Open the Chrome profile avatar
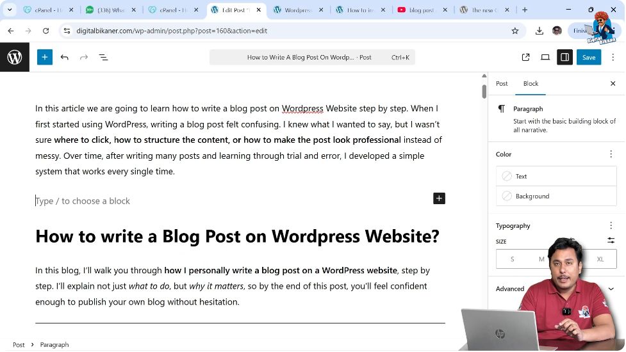 tap(557, 31)
